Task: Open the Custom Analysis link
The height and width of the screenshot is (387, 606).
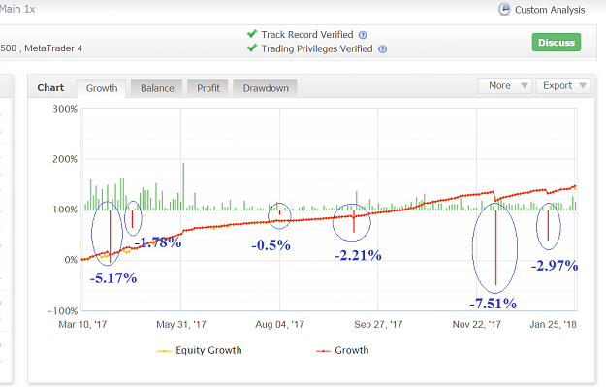Action: [x=550, y=10]
